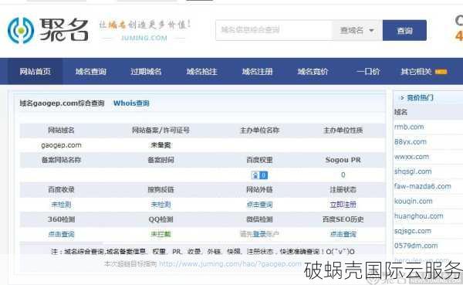Screen dimensions: 463x285
Task: Open kouqin.com in the hot auction list
Action: [x=413, y=201]
